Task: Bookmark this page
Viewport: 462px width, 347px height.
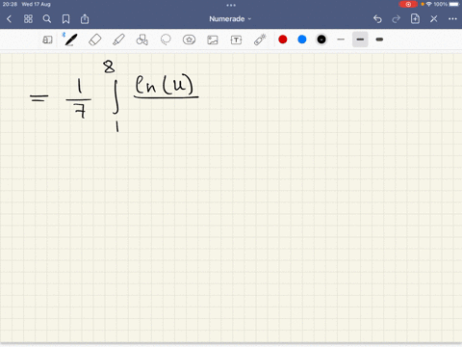Action: 65,19
